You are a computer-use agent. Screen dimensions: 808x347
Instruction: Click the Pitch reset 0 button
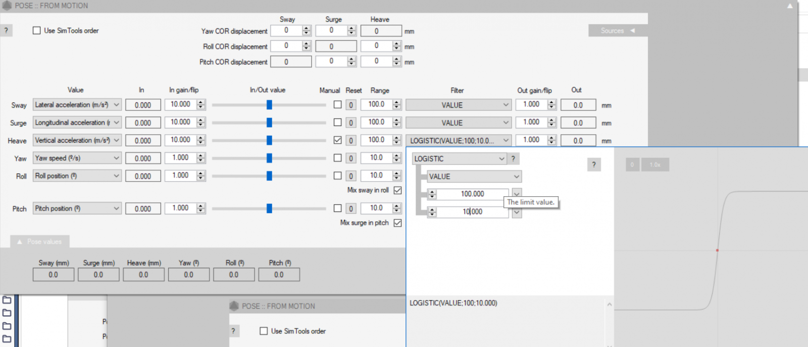(351, 208)
